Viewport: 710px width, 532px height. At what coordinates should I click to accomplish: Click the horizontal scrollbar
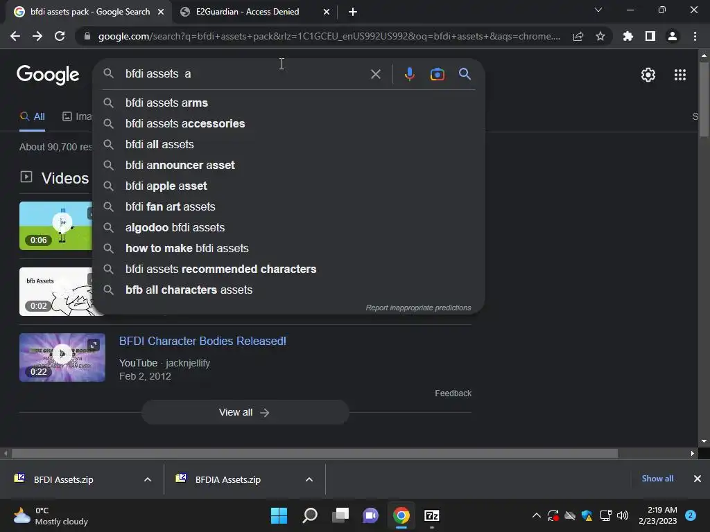[x=315, y=453]
